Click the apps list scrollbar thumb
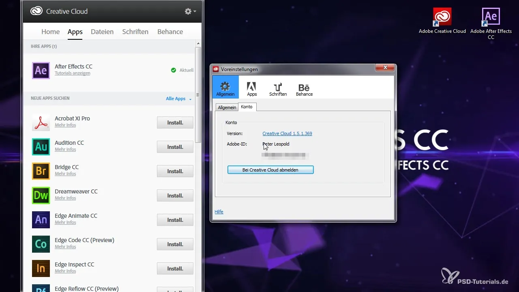 tap(198, 94)
